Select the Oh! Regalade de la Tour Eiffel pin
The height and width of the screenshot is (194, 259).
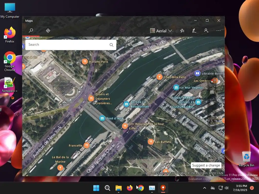click(125, 126)
